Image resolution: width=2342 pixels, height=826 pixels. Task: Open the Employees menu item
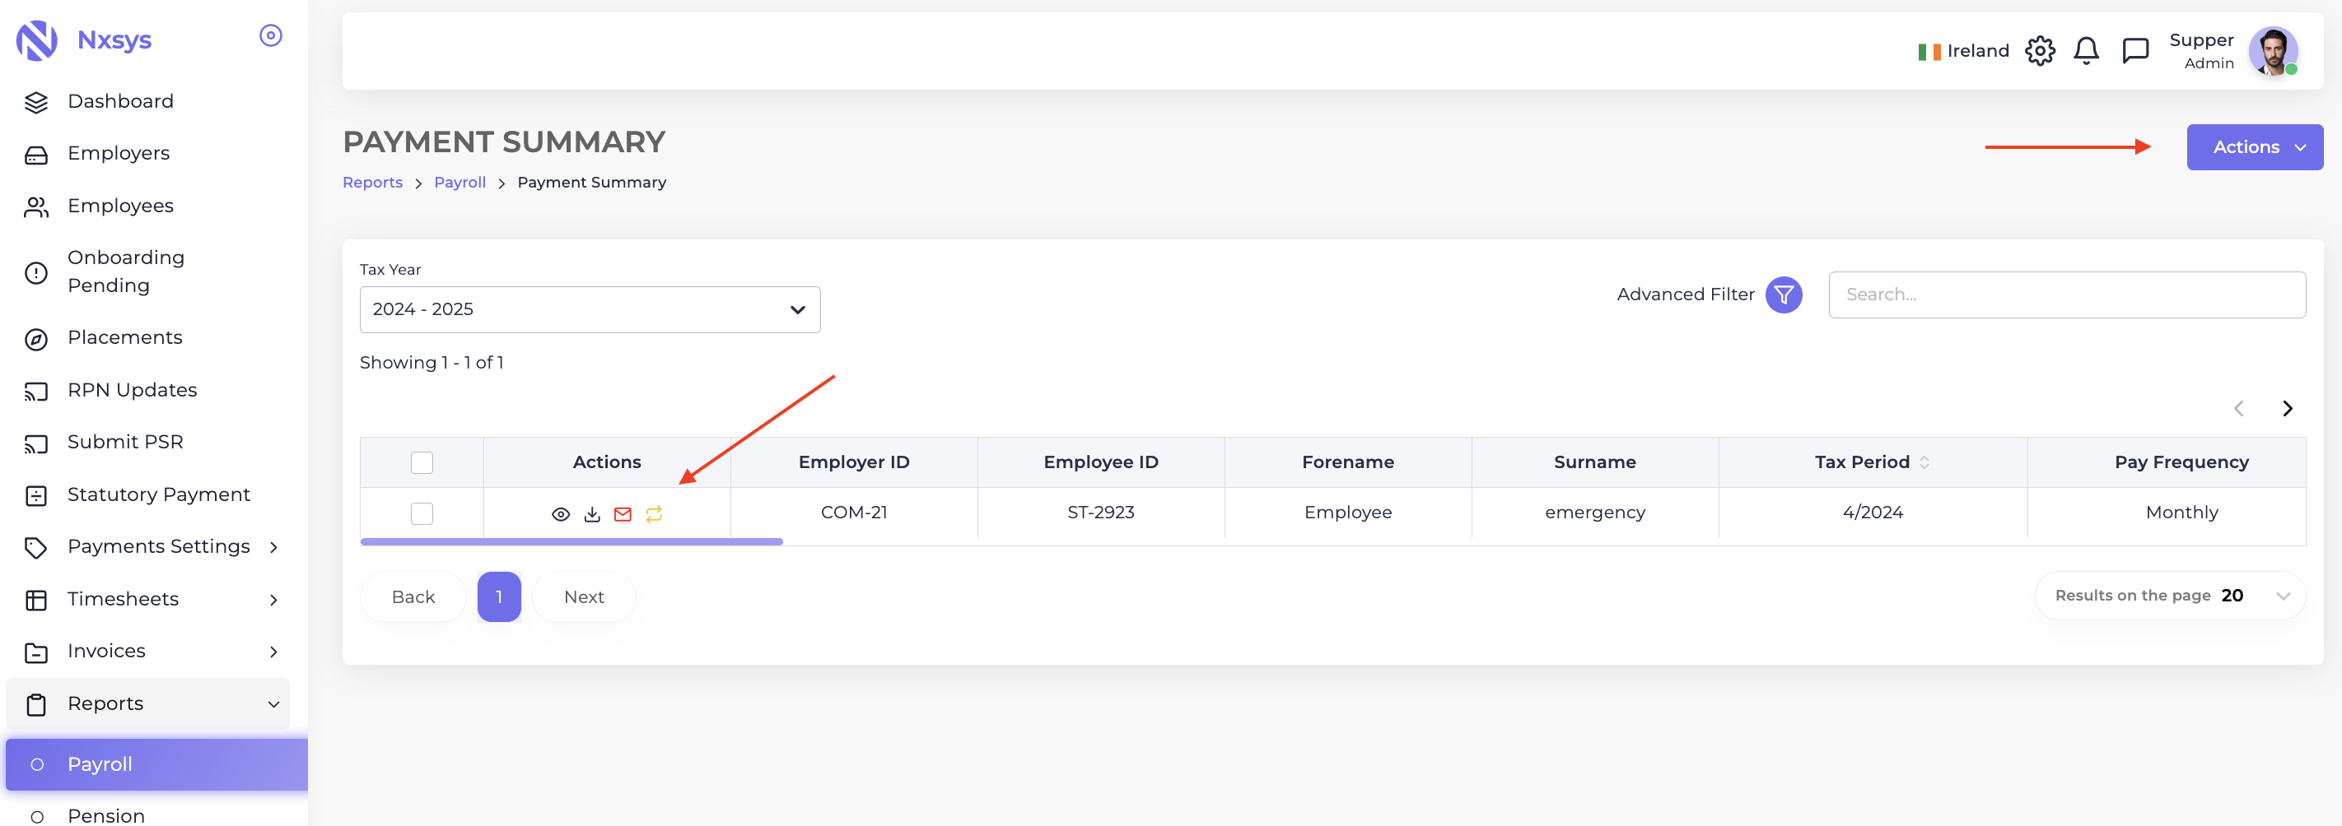(x=148, y=206)
